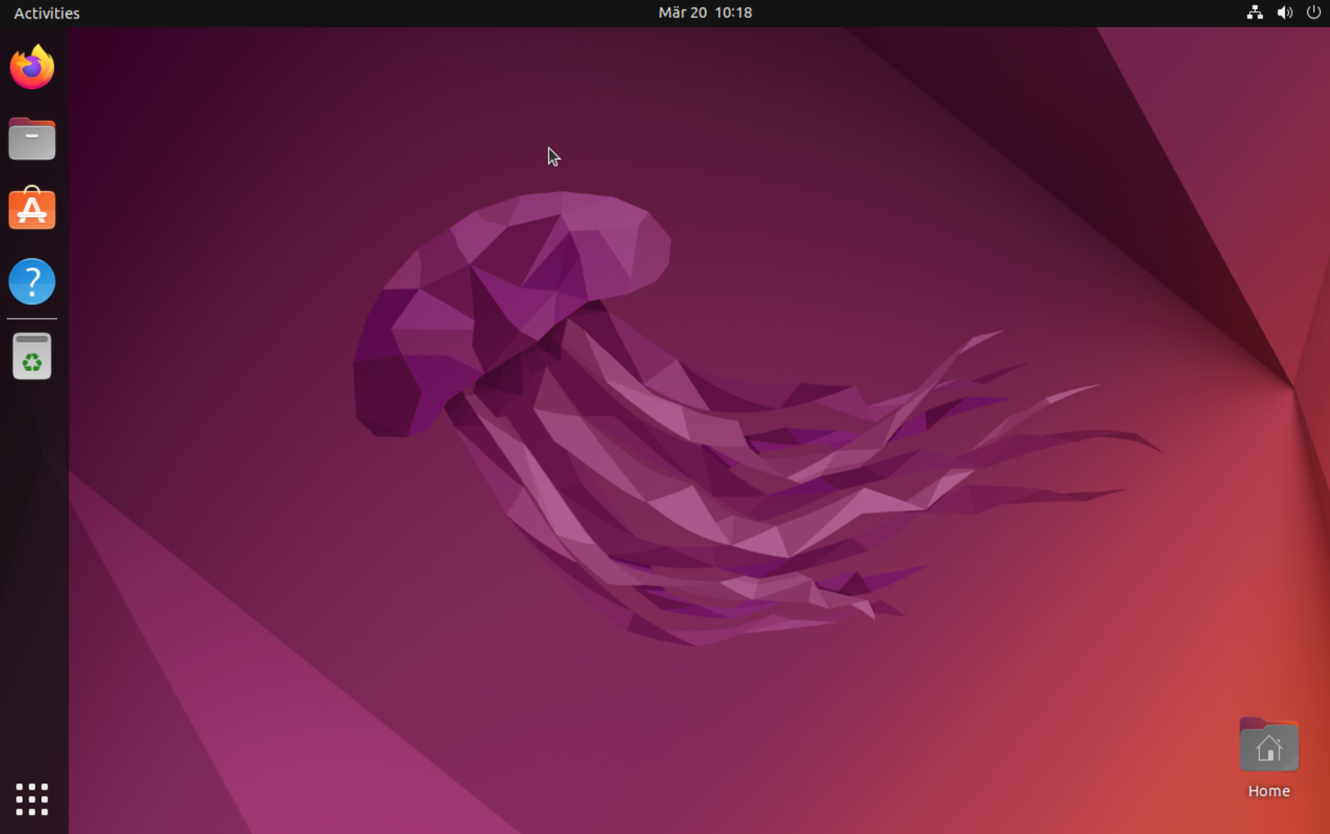Open the Activities overview
Screen dimensions: 1330x834
click(x=47, y=13)
